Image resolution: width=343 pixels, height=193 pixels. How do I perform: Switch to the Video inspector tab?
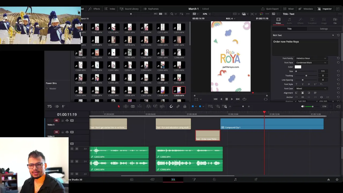[278, 21]
